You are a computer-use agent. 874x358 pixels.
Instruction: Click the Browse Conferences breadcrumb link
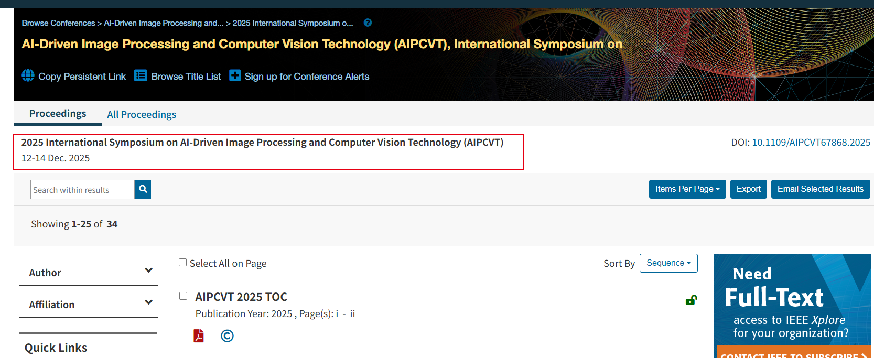(58, 23)
